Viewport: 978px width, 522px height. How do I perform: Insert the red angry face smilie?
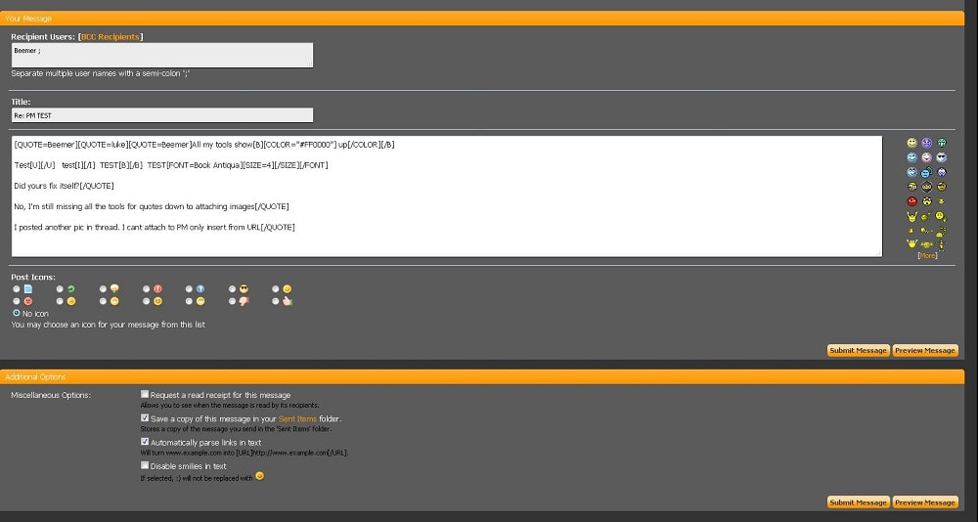(911, 200)
